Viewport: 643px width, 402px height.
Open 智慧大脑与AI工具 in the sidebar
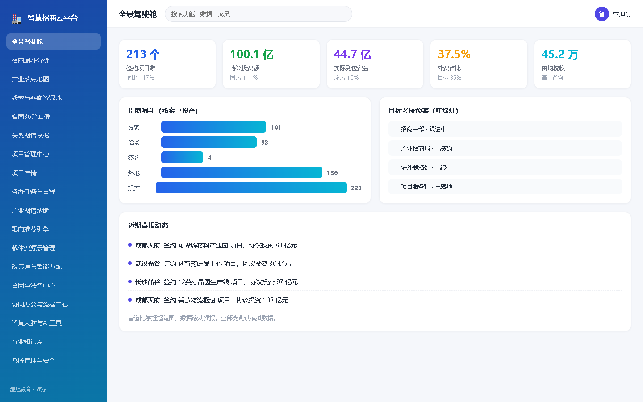(54, 323)
